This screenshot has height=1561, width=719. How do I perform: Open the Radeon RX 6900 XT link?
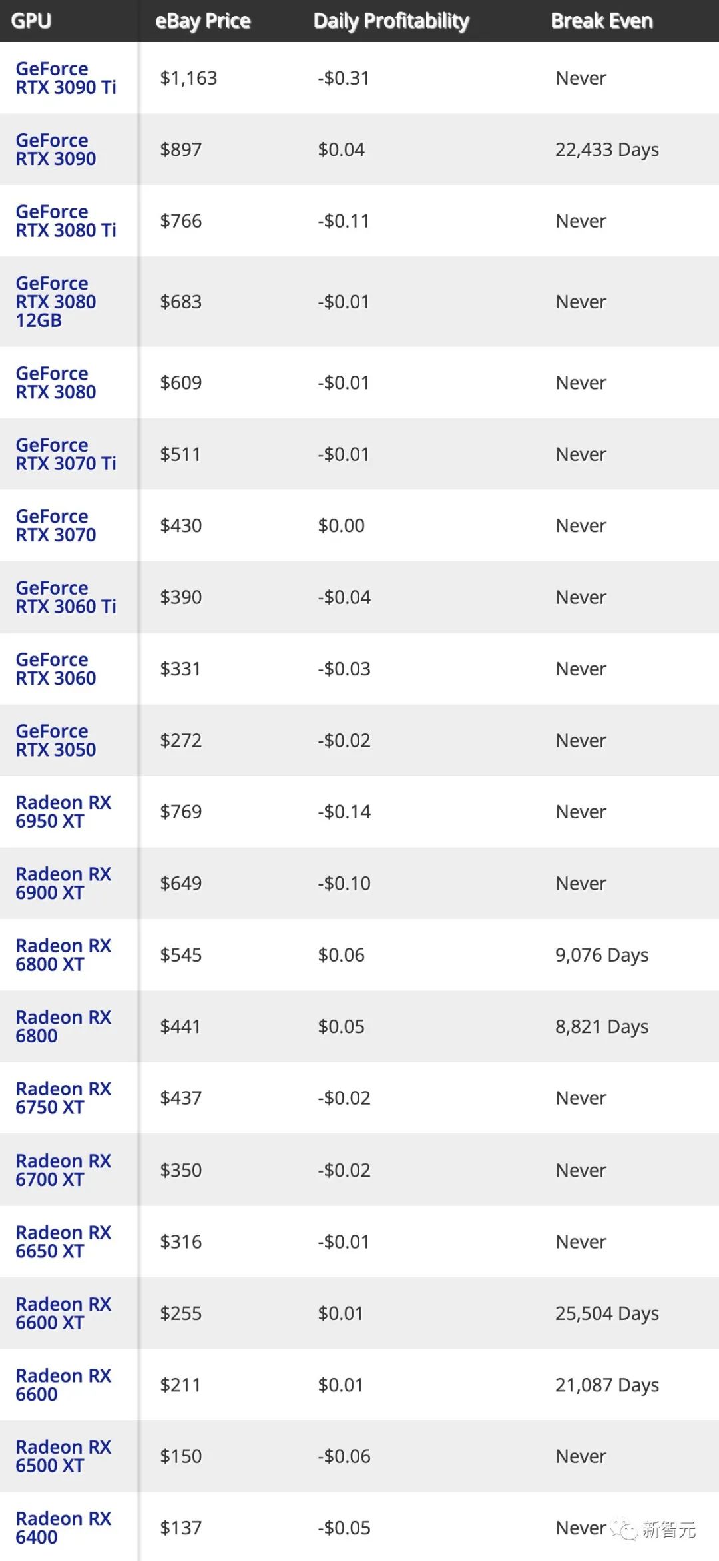point(63,883)
